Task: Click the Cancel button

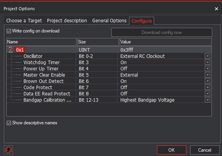Action: coord(205,150)
